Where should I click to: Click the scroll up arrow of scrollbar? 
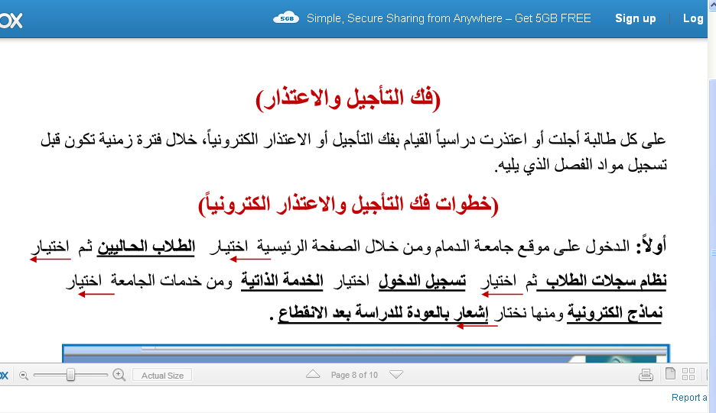712,4
